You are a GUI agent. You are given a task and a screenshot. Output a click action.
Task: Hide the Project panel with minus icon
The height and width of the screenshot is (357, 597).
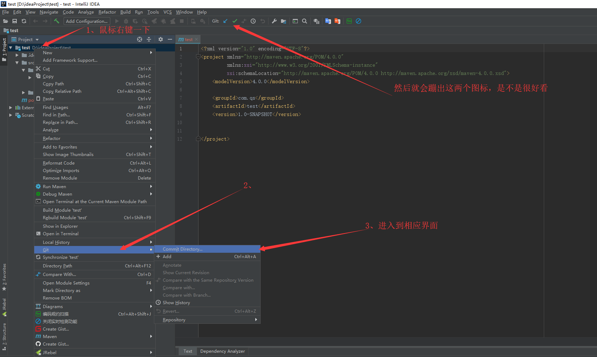coord(170,39)
